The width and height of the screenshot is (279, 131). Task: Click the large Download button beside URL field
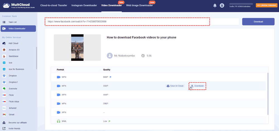pyautogui.click(x=258, y=22)
